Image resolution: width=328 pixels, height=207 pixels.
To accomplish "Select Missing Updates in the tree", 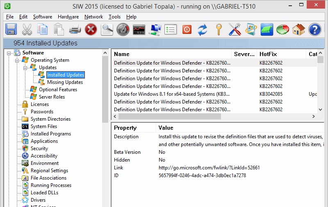I will coord(65,82).
